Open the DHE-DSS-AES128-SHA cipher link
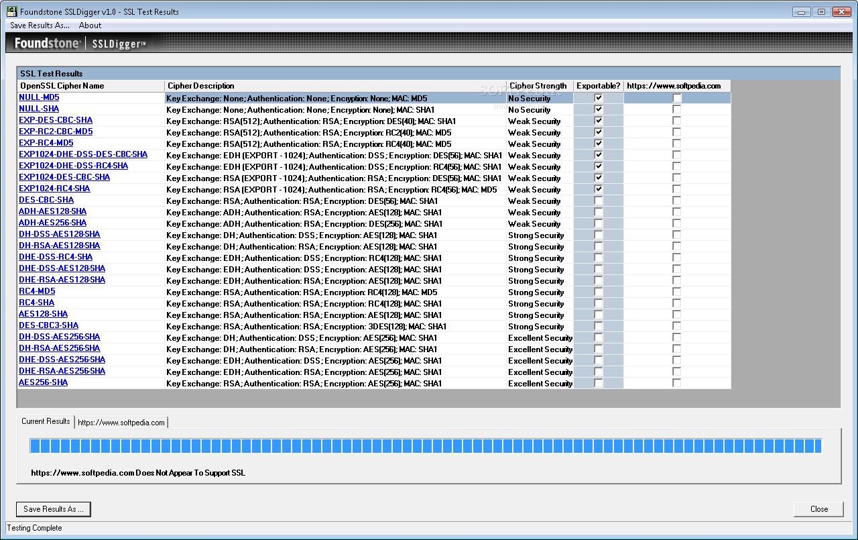The width and height of the screenshot is (858, 540). point(62,268)
